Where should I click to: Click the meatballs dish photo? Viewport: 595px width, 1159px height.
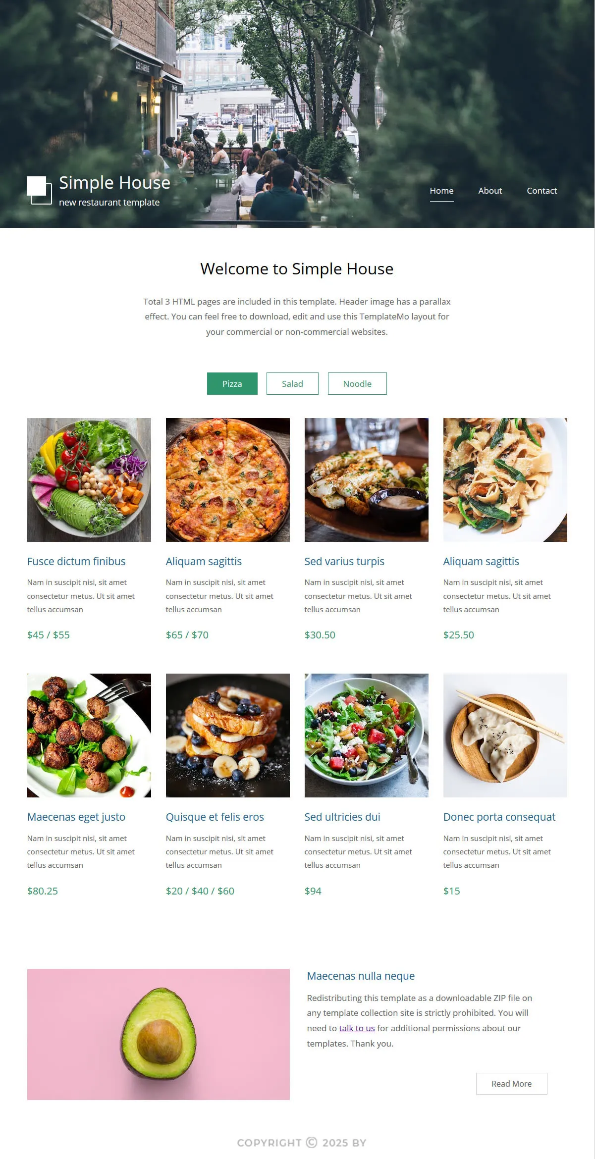89,736
